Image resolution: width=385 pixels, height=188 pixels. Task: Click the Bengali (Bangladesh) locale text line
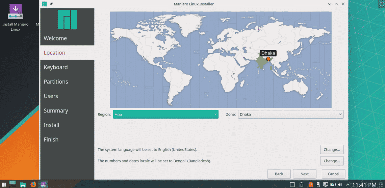pyautogui.click(x=154, y=161)
